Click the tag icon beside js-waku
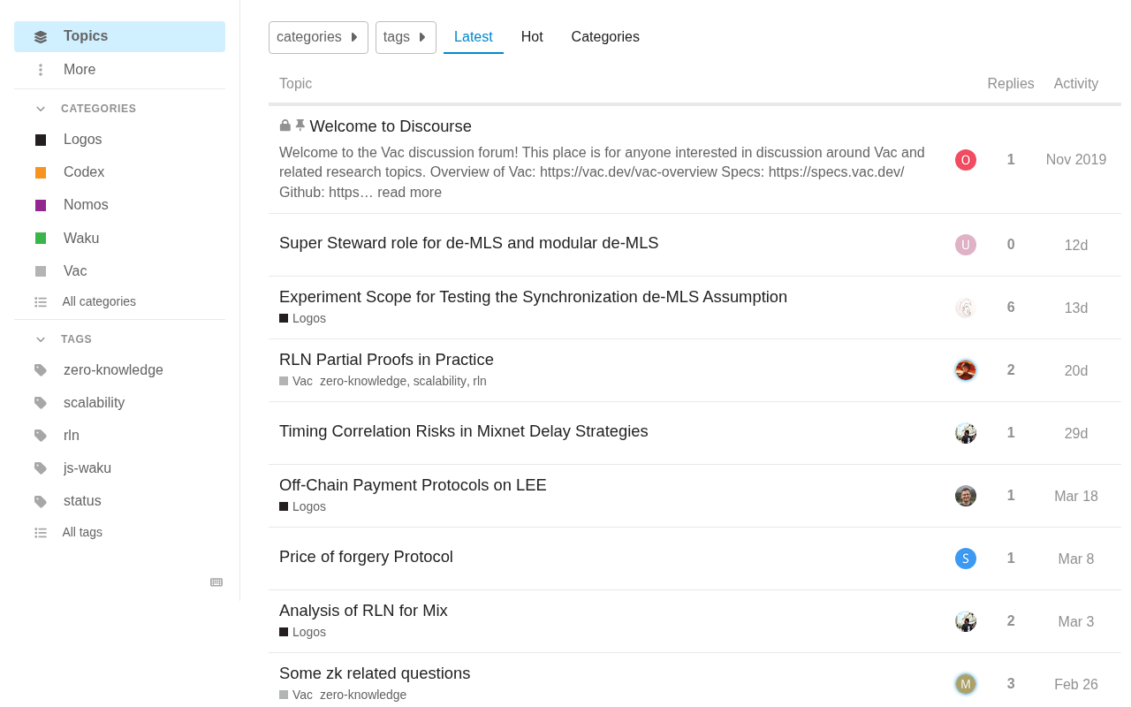 (41, 468)
